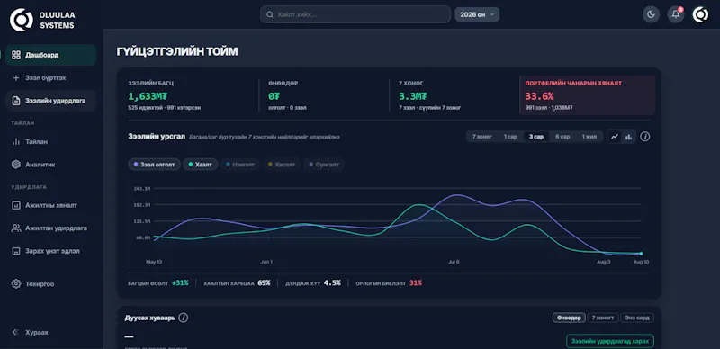Open the Аналитик sidebar item
This screenshot has height=349, width=720.
coord(51,164)
